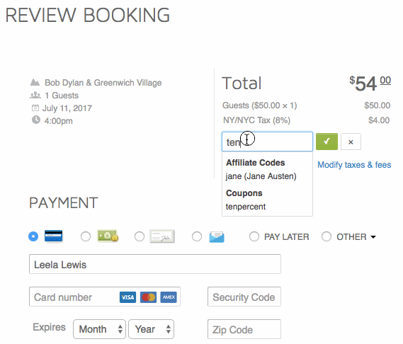
Task: Click the envelope invoice payment icon
Action: [217, 236]
